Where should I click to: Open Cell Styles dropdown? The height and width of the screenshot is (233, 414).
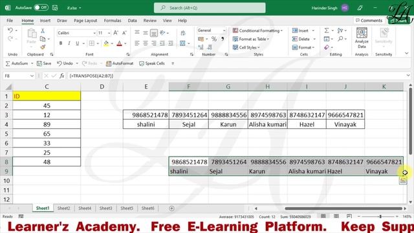click(246, 47)
